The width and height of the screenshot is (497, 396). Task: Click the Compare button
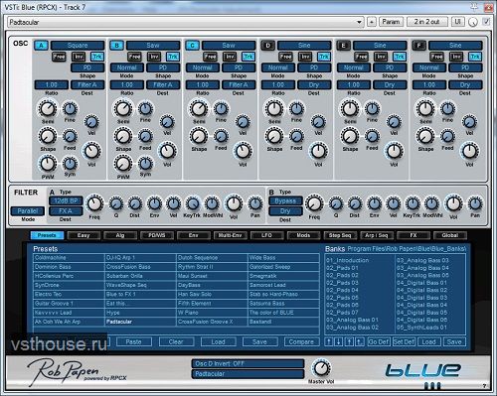pos(301,341)
